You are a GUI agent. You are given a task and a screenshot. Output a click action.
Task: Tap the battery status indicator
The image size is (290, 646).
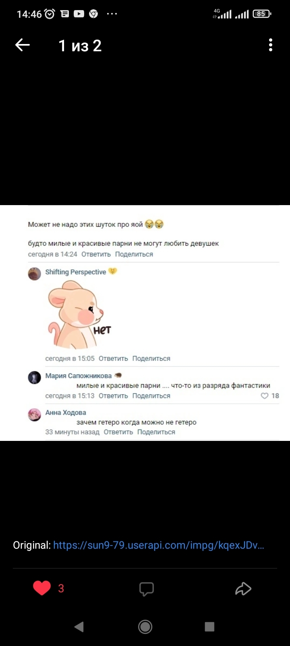point(262,14)
